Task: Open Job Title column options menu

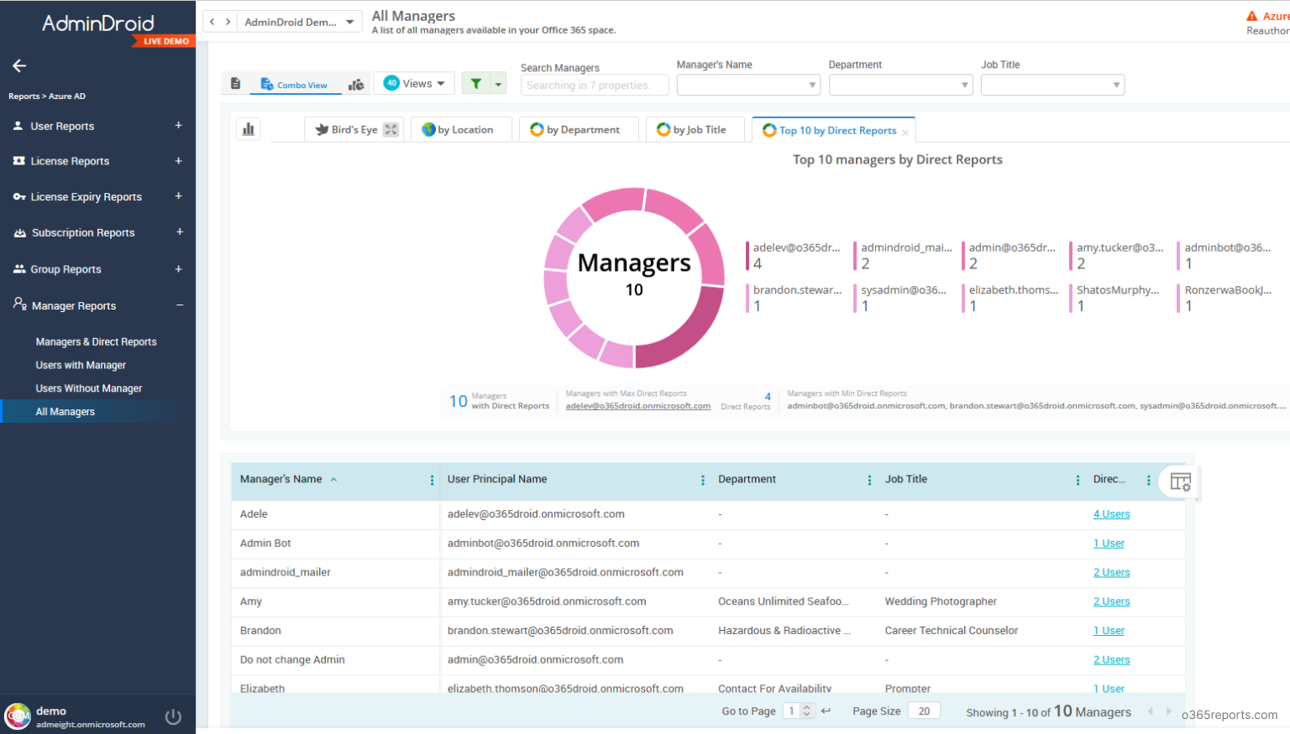Action: point(1078,480)
